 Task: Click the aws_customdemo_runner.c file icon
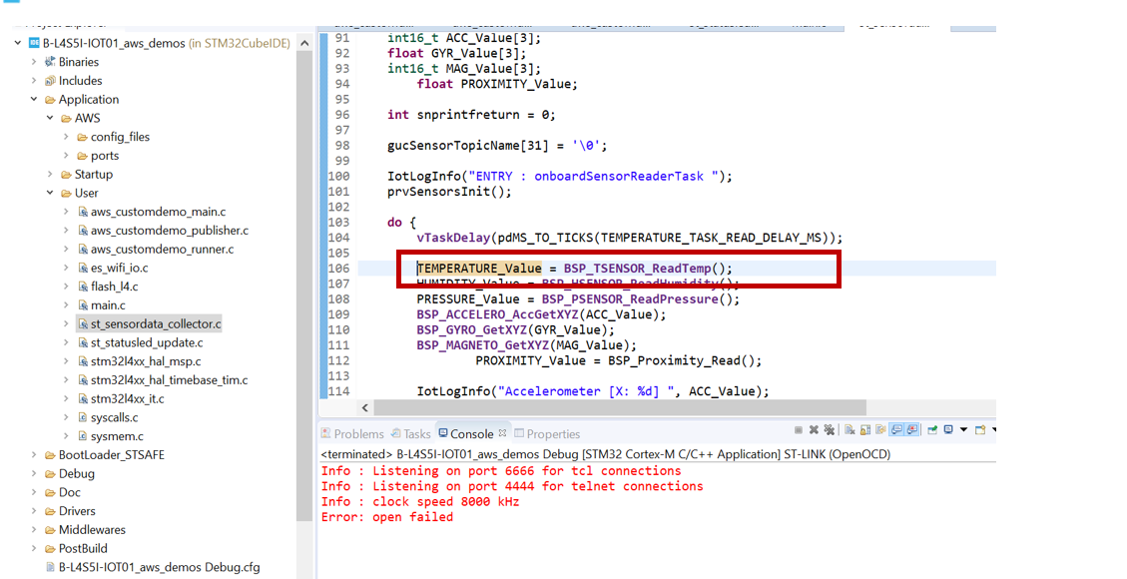tap(83, 249)
